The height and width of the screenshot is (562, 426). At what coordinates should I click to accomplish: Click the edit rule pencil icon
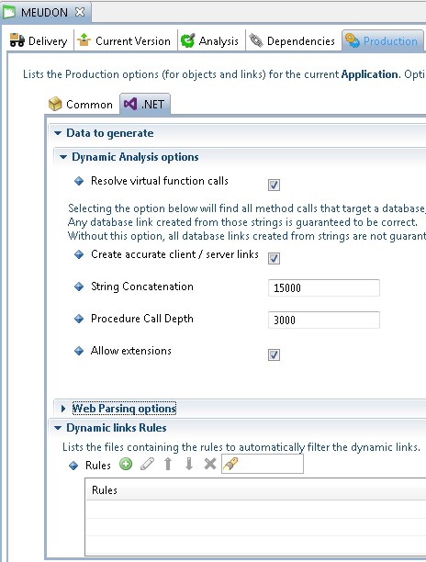[147, 464]
